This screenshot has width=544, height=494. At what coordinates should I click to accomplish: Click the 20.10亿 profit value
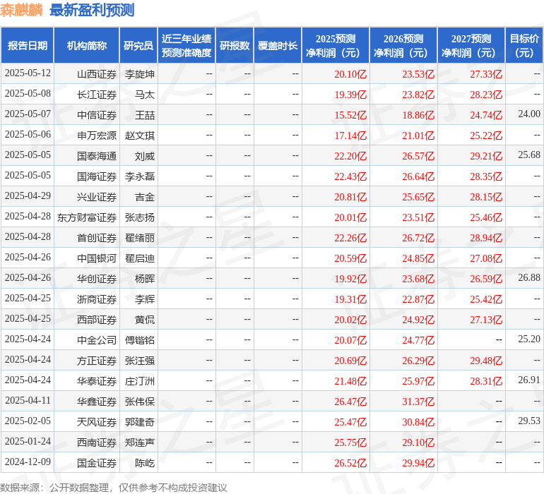(350, 74)
